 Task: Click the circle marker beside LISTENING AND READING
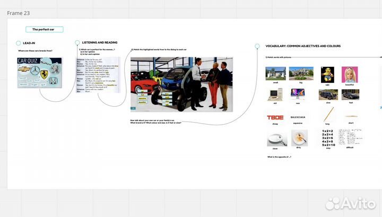point(77,42)
